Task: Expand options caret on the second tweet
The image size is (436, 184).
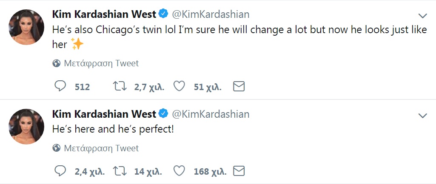Action: click(423, 116)
